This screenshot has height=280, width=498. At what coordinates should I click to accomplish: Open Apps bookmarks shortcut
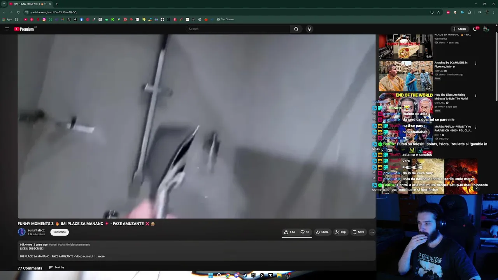click(x=7, y=19)
